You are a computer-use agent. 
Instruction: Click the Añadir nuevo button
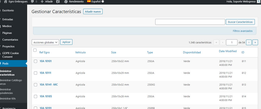[93, 12]
